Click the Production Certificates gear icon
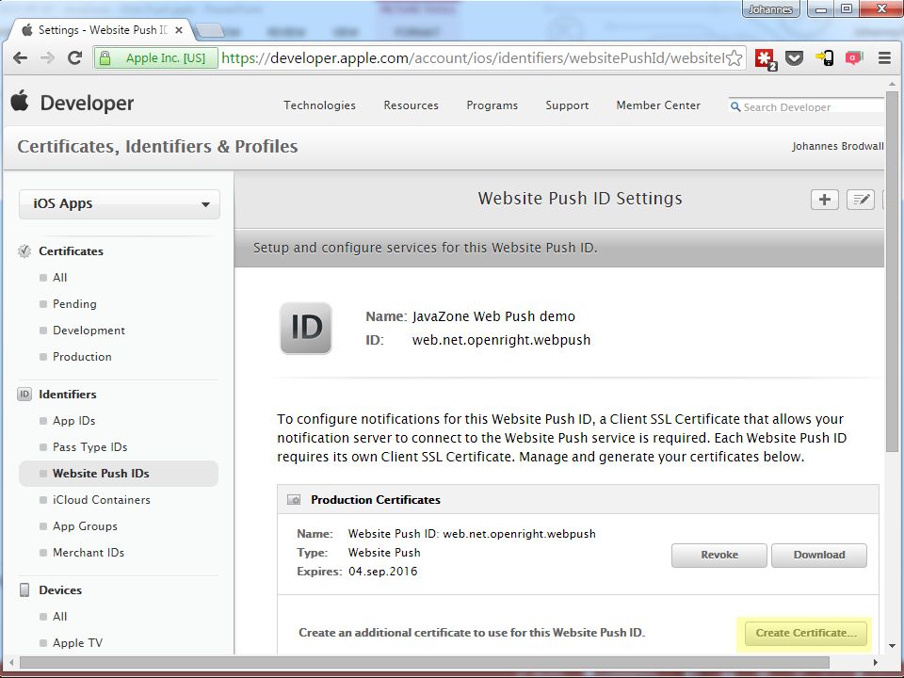The height and width of the screenshot is (678, 904). pyautogui.click(x=294, y=500)
